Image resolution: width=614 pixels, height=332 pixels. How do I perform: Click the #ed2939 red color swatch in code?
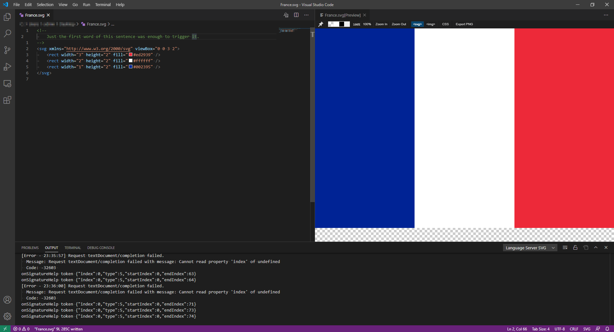(x=130, y=55)
